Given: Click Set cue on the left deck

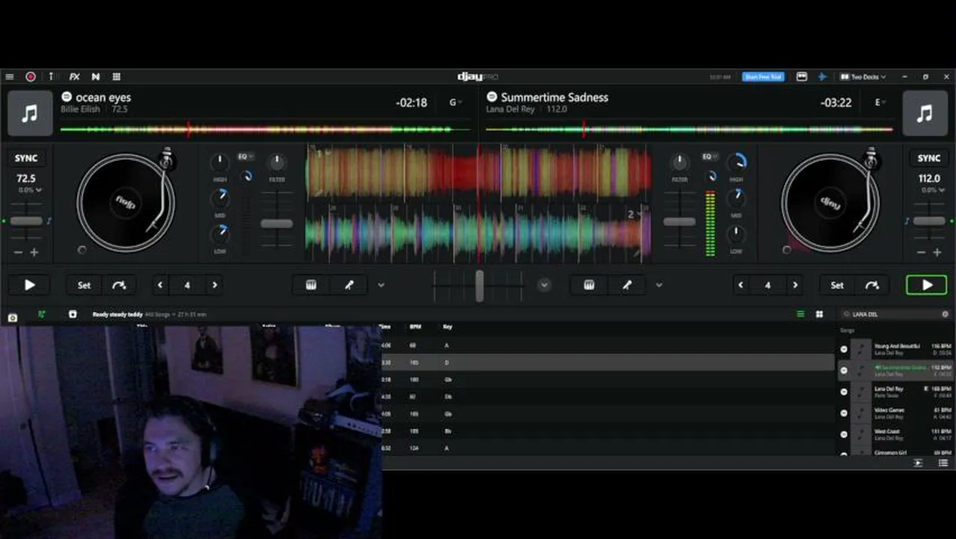Looking at the screenshot, I should point(84,285).
